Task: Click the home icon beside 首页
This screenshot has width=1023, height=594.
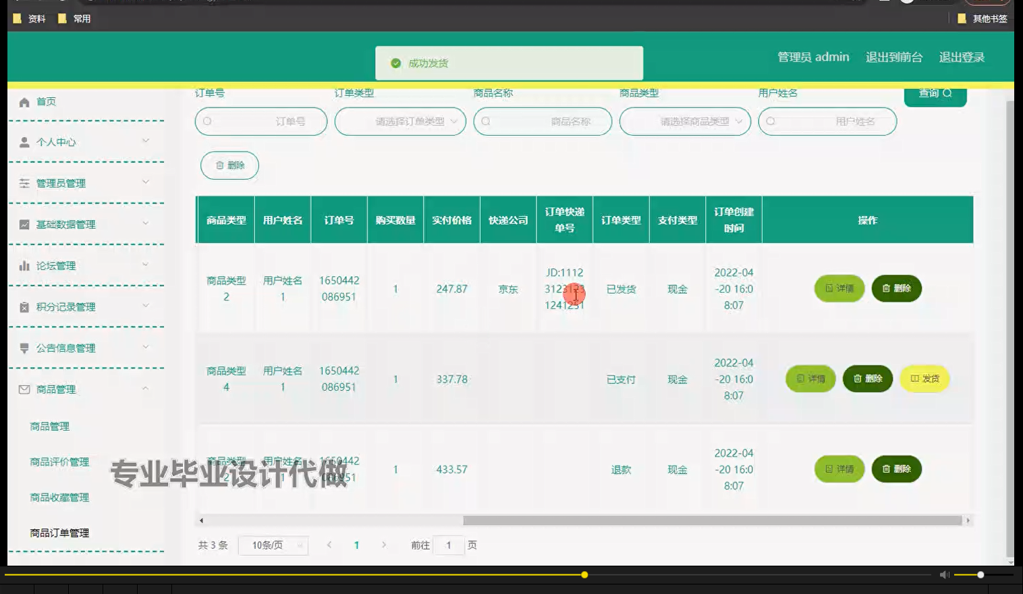Action: 24,102
